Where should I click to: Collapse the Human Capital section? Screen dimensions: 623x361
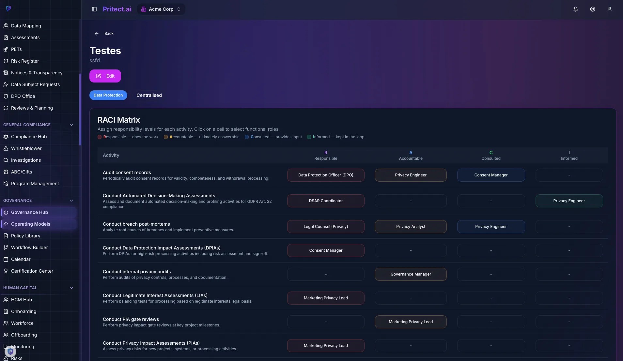(x=71, y=288)
